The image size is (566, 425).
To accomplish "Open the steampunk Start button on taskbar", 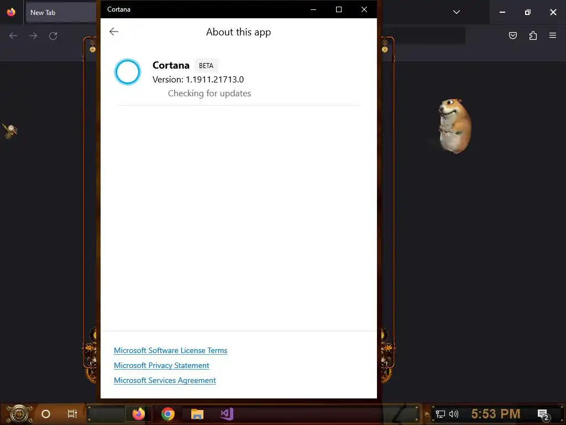I will [19, 414].
